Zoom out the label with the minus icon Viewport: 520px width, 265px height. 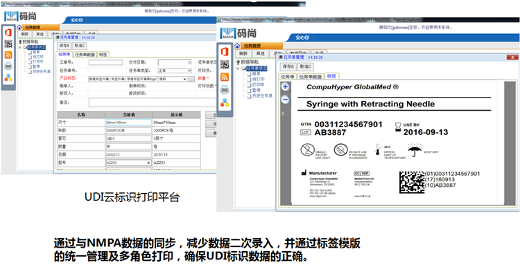click(285, 100)
